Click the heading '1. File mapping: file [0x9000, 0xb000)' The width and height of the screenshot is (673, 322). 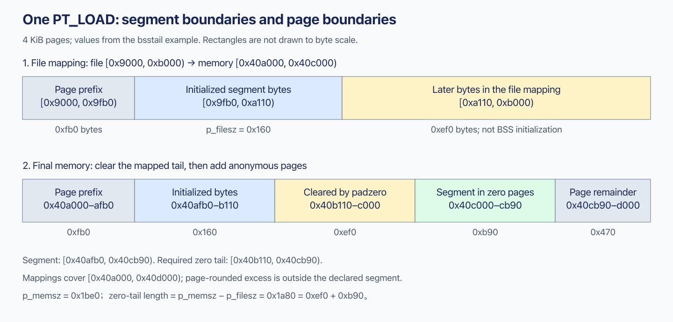179,63
